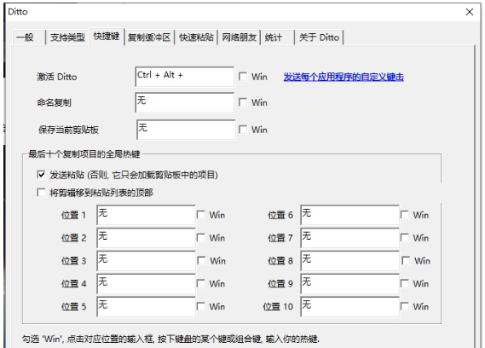
Task: Switch to the 一般 tab
Action: 29,38
